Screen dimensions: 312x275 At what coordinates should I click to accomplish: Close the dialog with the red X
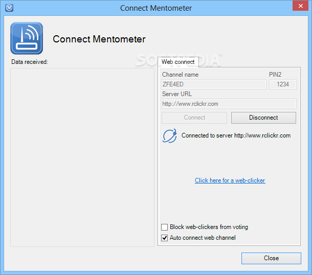(x=300, y=6)
